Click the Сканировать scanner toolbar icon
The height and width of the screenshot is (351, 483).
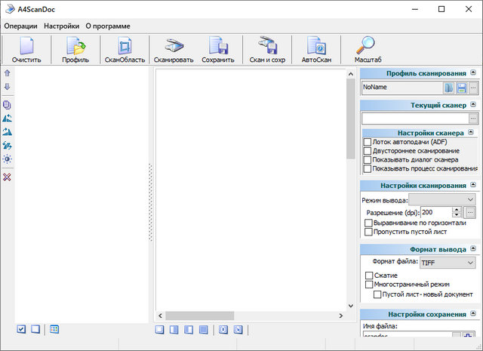tap(174, 46)
